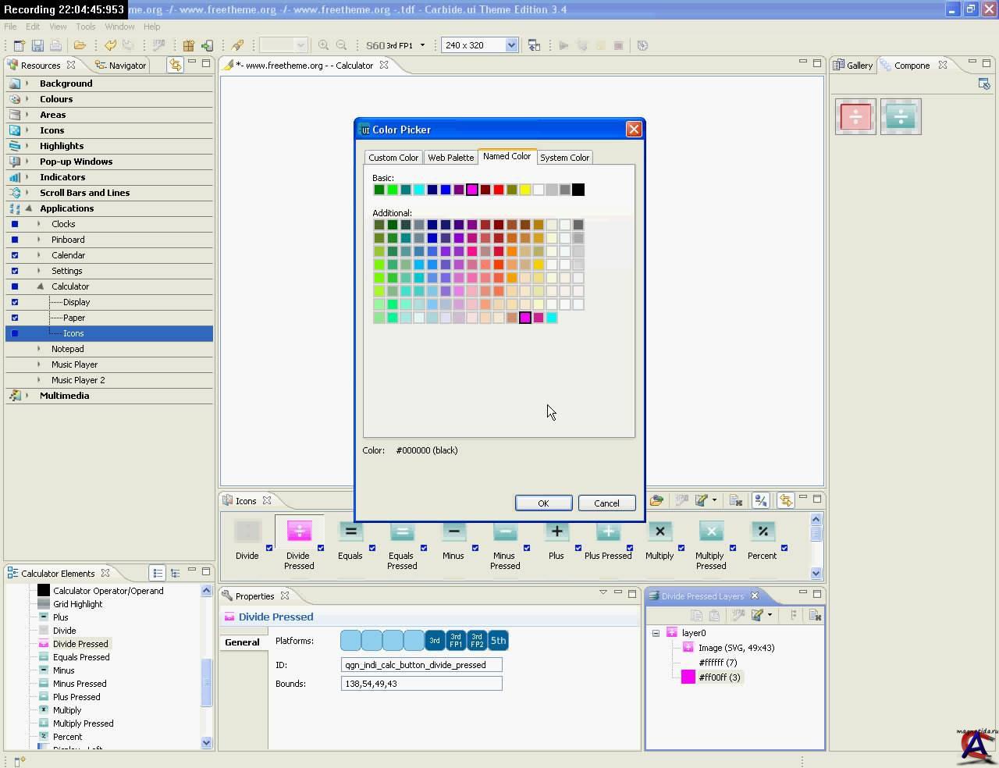
Task: Toggle the checkbox next to Calendar
Action: point(15,255)
